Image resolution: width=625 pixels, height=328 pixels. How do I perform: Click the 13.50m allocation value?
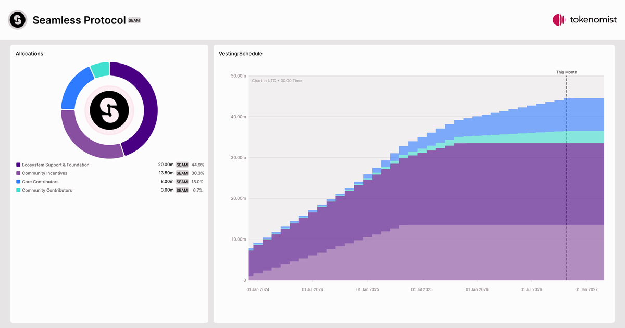pos(166,173)
